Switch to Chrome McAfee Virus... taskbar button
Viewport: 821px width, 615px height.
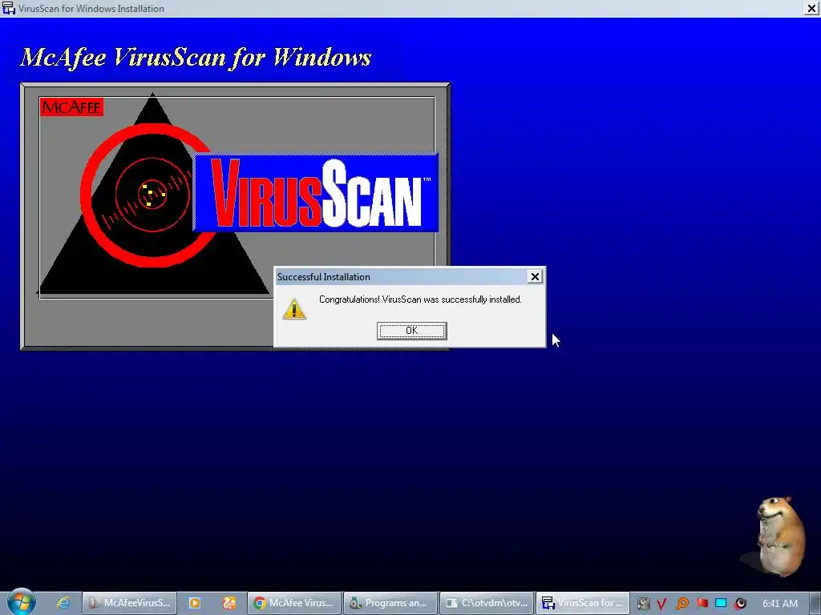[294, 603]
